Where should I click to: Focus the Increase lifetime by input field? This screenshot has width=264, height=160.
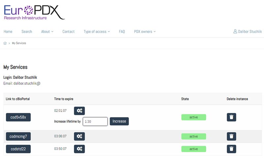point(95,121)
